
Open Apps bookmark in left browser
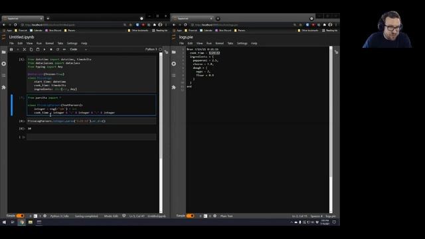click(7, 31)
